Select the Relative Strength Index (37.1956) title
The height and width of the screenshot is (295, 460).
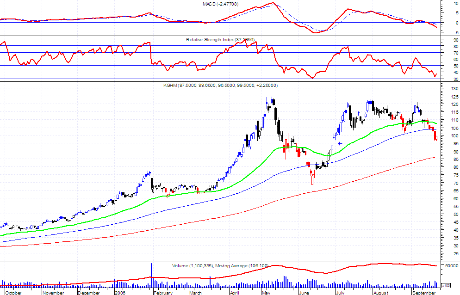[220, 40]
